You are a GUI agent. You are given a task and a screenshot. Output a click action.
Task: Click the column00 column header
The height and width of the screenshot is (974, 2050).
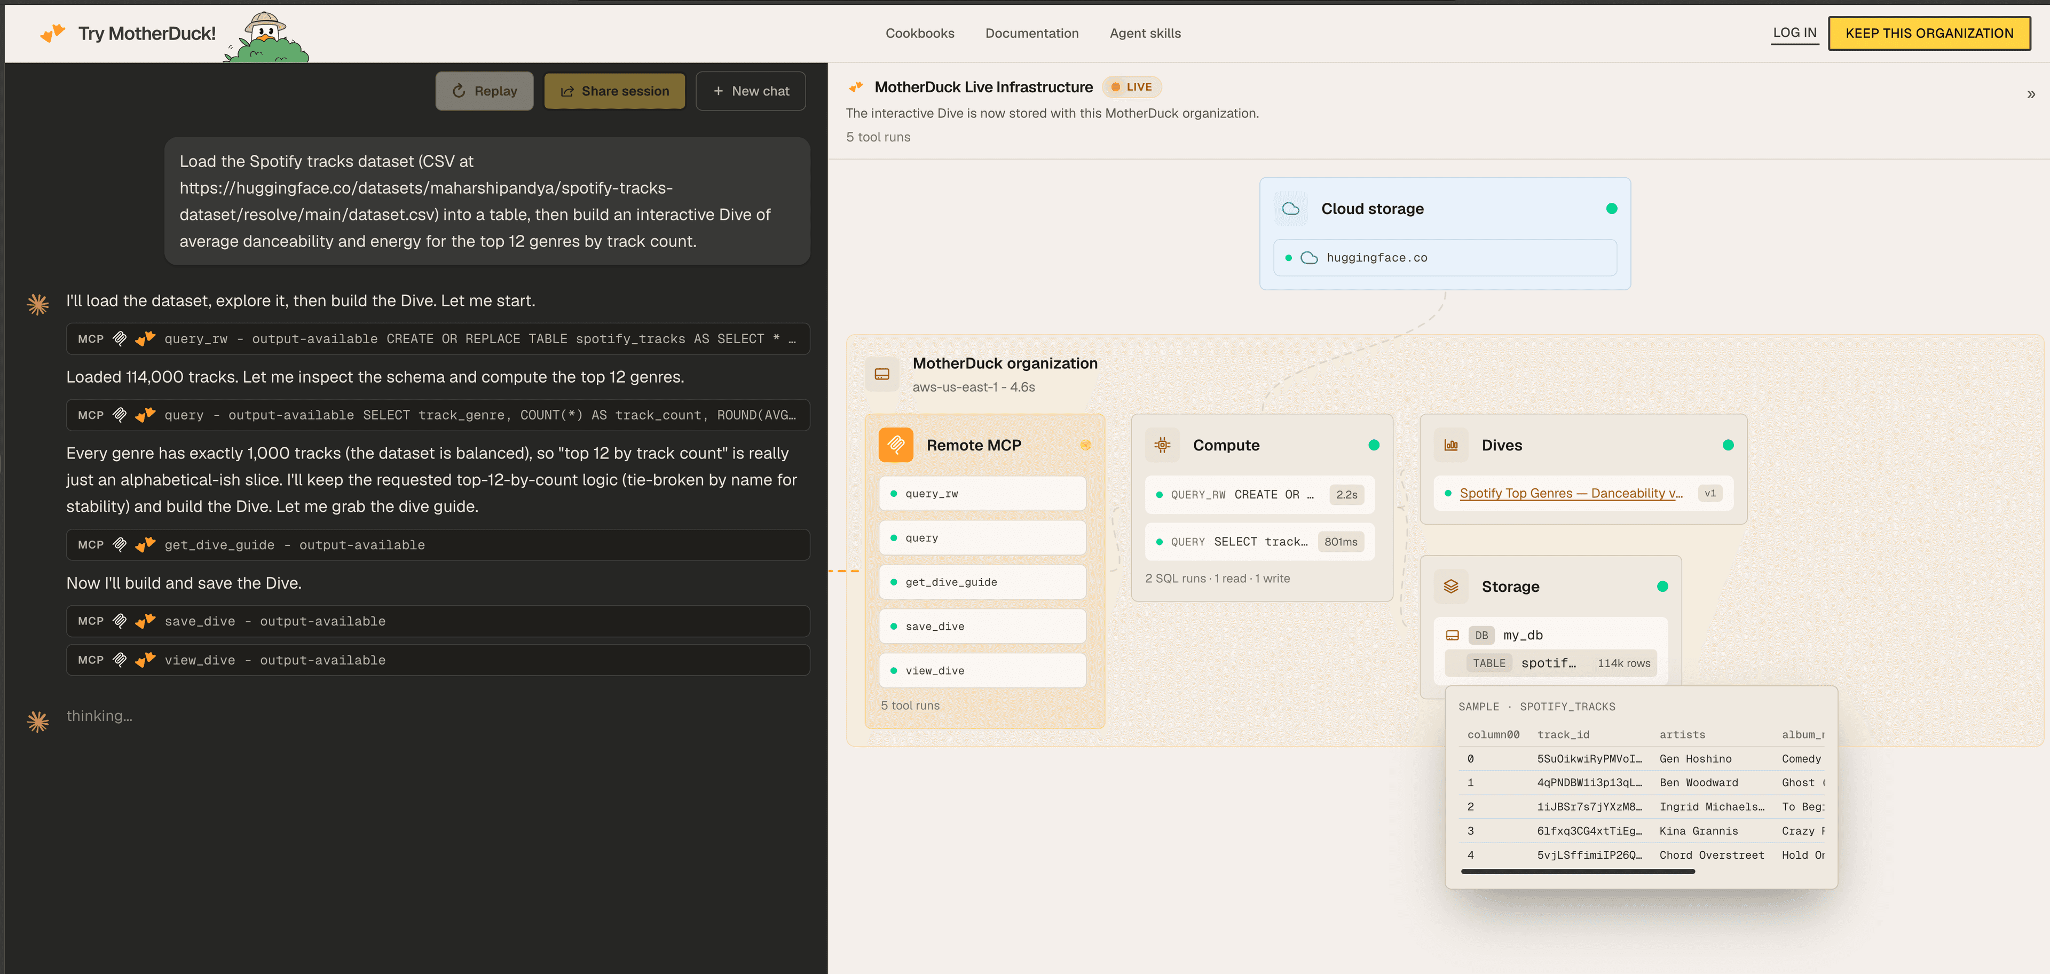point(1493,734)
